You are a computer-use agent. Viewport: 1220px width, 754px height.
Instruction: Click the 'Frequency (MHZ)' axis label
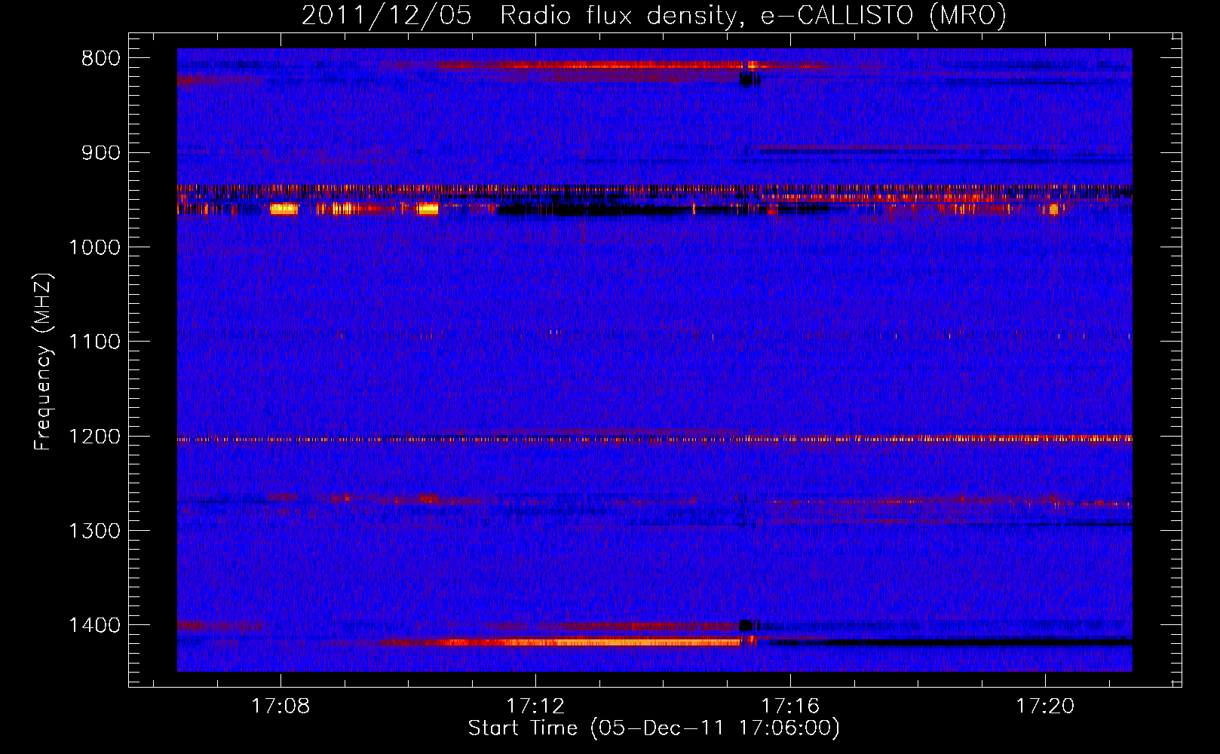(43, 362)
